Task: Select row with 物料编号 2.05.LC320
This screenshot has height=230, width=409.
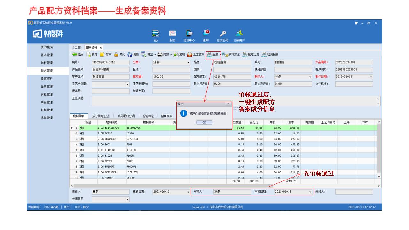Action: [223, 134]
